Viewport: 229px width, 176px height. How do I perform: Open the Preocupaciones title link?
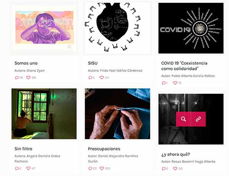tap(104, 149)
